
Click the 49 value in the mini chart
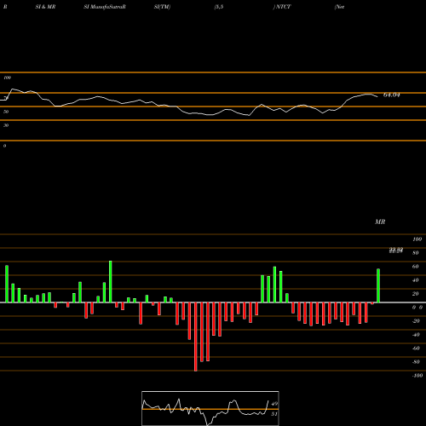click(274, 404)
